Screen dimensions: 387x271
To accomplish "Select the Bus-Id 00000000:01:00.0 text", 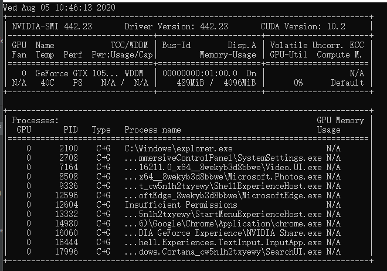I will pyautogui.click(x=200, y=73).
